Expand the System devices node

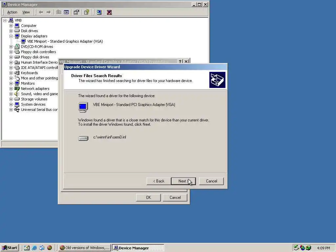pyautogui.click(x=11, y=105)
